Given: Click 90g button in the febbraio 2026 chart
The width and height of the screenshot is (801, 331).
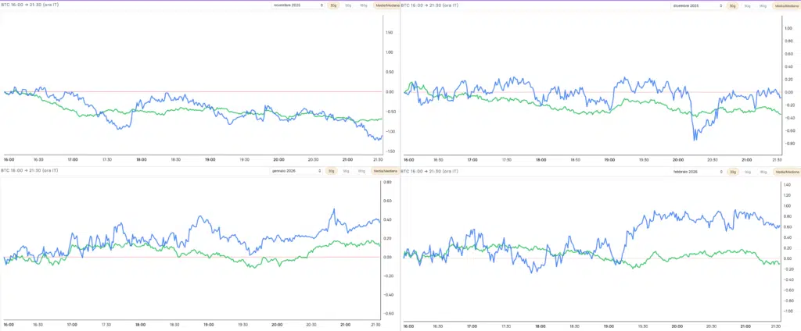Looking at the screenshot, I should 748,170.
